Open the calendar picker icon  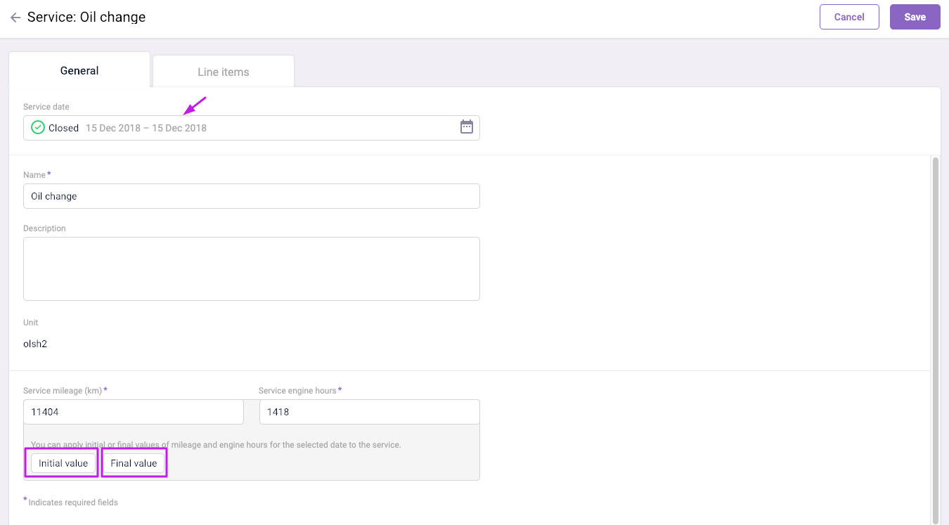click(x=466, y=127)
